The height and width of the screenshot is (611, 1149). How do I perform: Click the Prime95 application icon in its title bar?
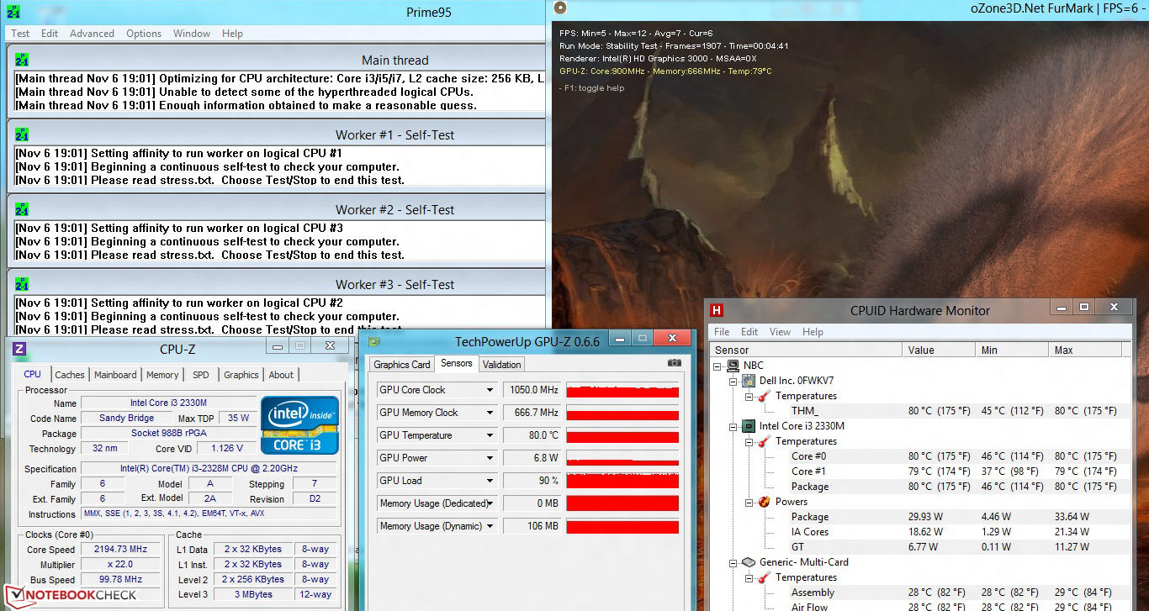click(x=13, y=12)
